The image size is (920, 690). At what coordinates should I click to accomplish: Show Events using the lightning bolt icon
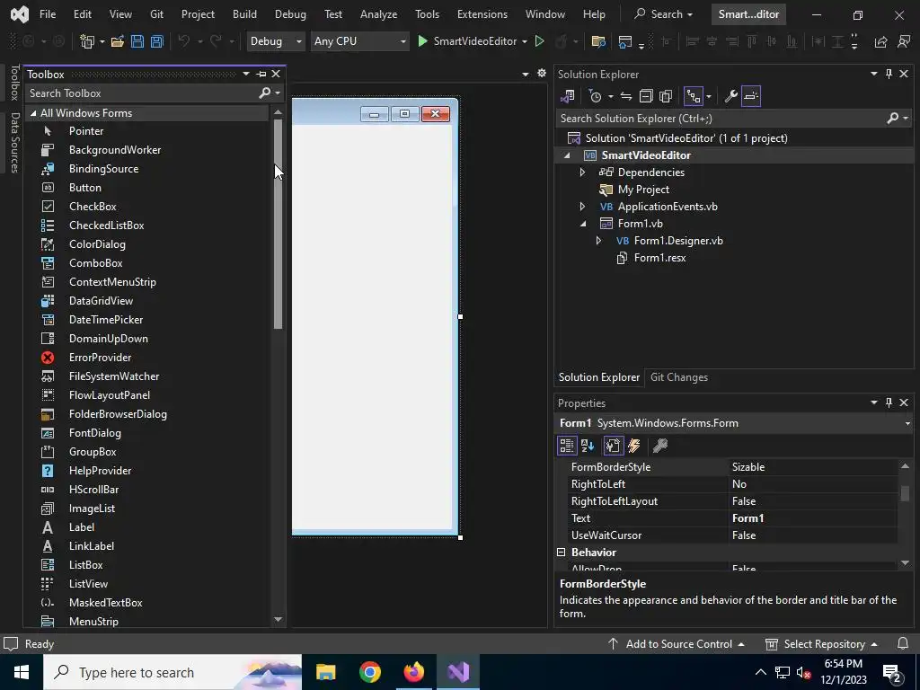click(634, 446)
